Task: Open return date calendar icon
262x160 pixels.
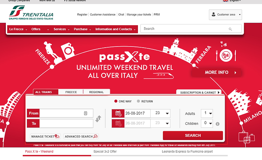Action: tap(118, 123)
